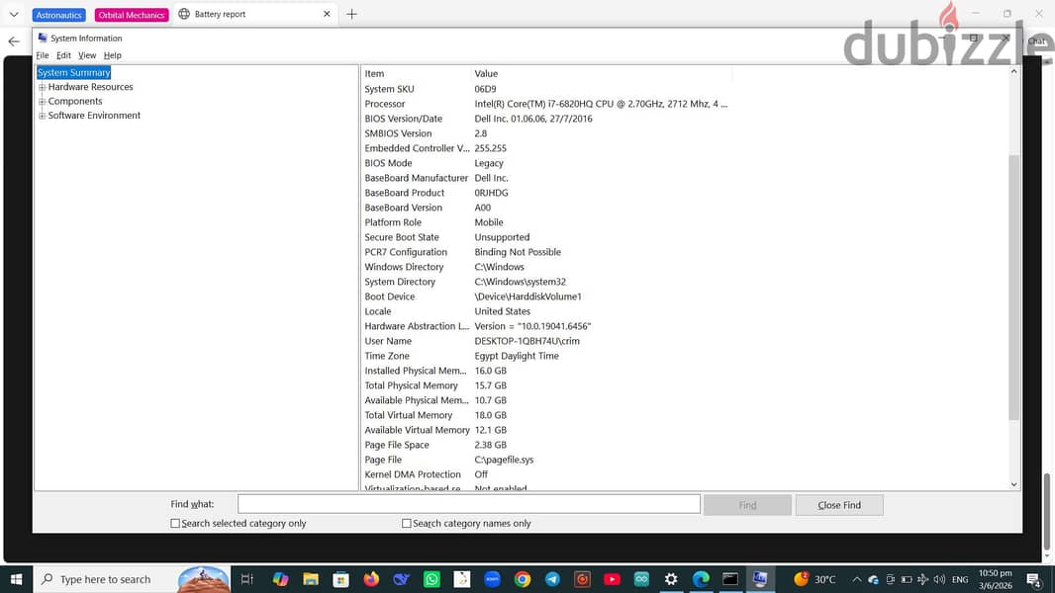Viewport: 1055px width, 593px height.
Task: Select Hardware Resources tree item
Action: tap(90, 87)
